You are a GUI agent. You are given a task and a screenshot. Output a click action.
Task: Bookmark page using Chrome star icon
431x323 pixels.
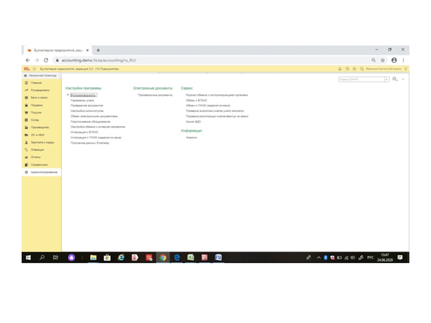tap(383, 60)
